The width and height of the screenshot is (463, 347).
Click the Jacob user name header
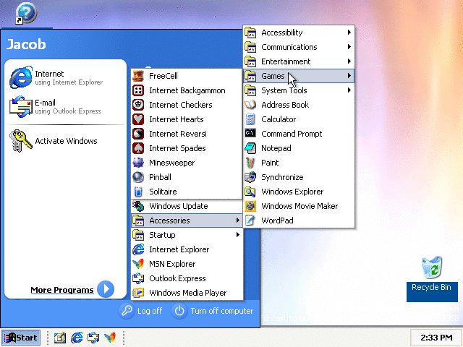coord(26,44)
